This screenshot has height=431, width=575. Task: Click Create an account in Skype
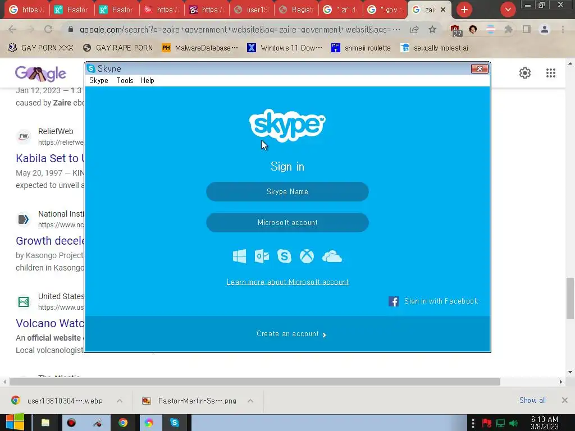click(x=291, y=334)
